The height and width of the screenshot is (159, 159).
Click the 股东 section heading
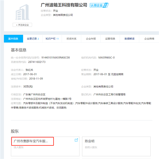[15, 131]
